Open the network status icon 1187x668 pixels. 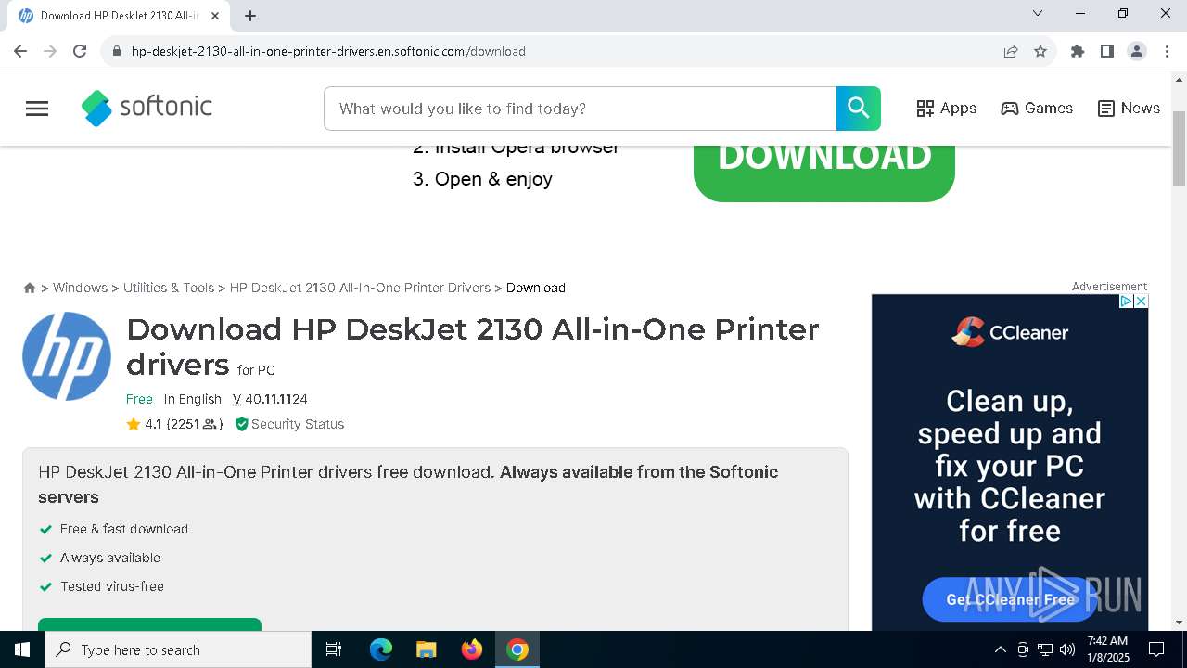pos(1045,649)
